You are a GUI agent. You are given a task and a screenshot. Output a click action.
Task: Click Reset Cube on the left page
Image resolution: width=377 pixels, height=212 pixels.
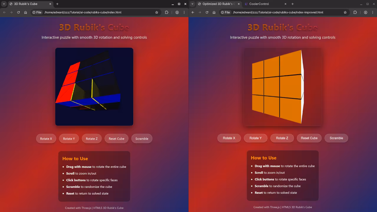pyautogui.click(x=116, y=139)
